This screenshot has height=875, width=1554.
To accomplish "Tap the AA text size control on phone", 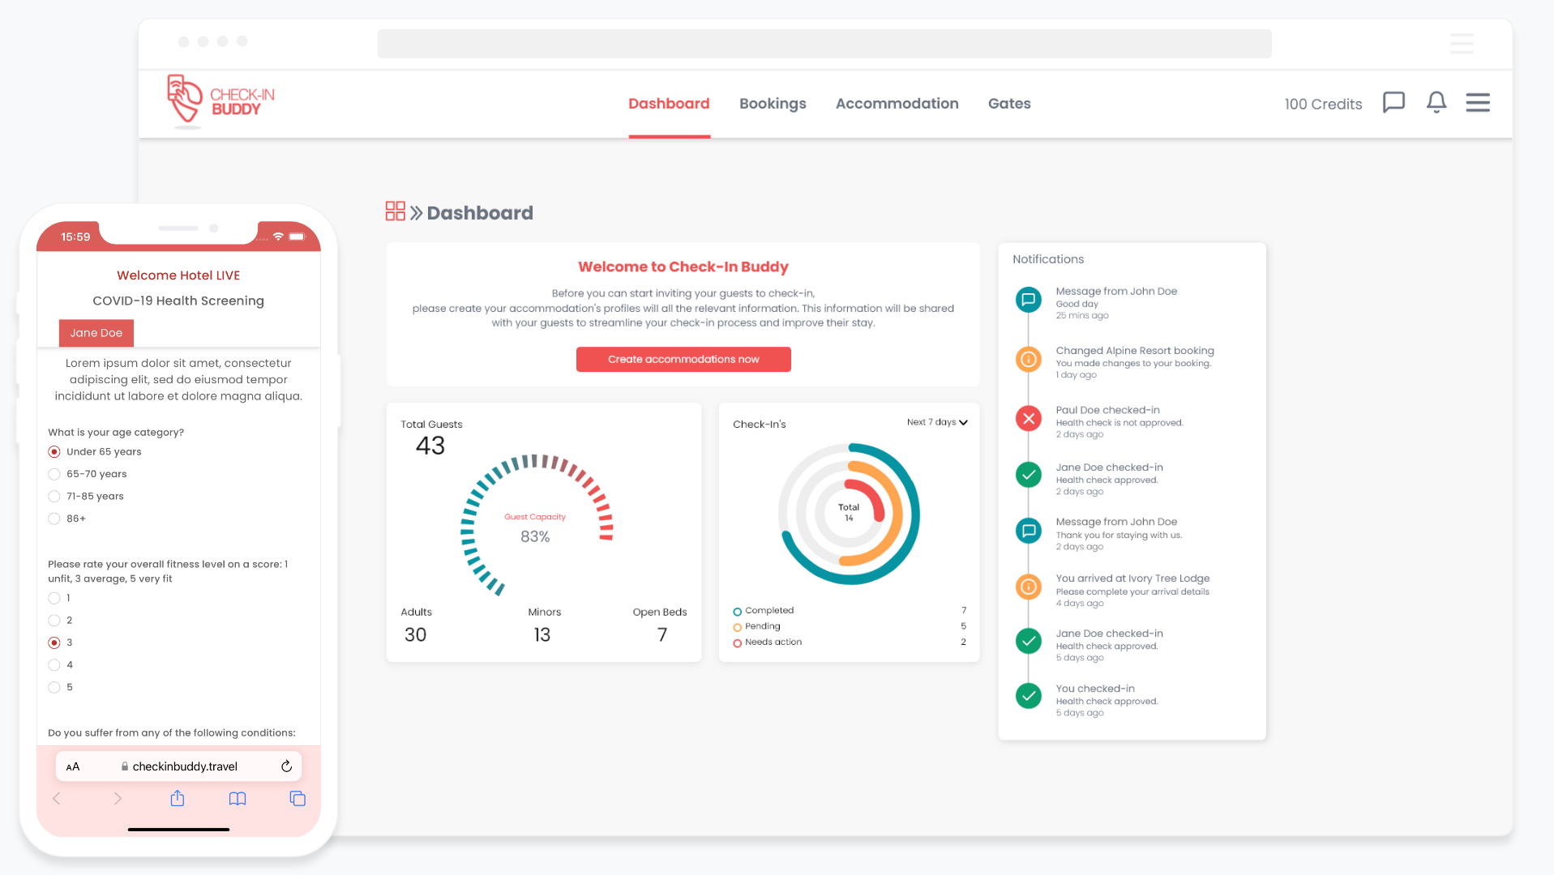I will tap(73, 766).
